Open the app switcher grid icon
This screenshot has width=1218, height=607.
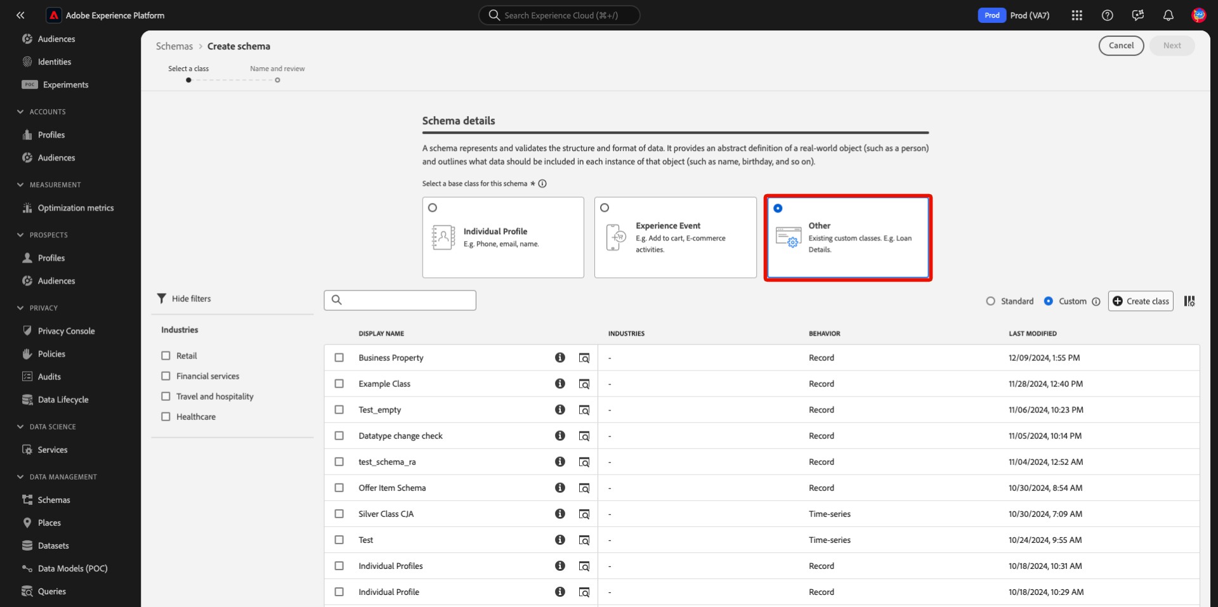[x=1077, y=15]
